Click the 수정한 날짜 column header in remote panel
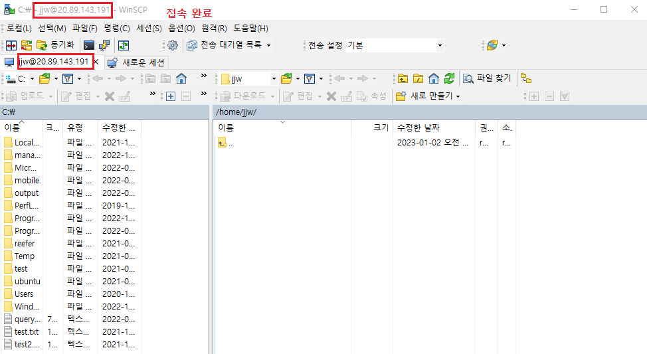Viewport: 647px width, 354px height. click(434, 128)
